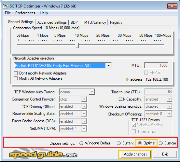Select the Windows Default radio button
This screenshot has width=180, height=162.
point(81,143)
